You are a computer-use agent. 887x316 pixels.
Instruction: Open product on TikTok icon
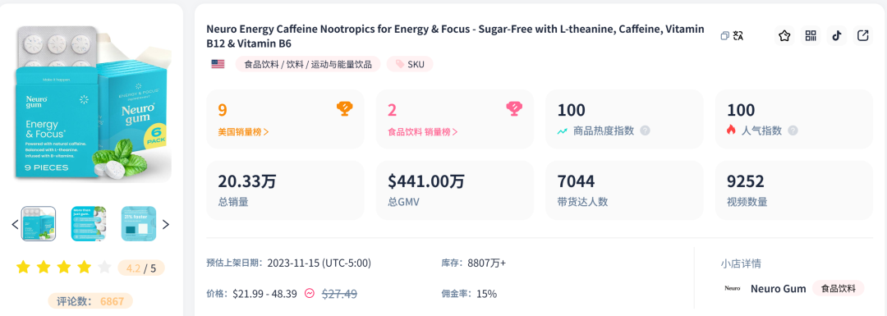click(837, 35)
